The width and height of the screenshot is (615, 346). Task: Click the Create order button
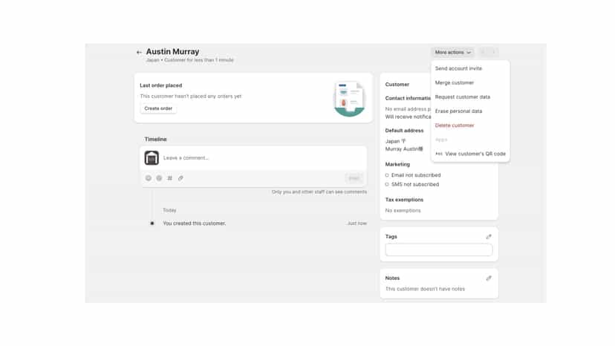[158, 108]
